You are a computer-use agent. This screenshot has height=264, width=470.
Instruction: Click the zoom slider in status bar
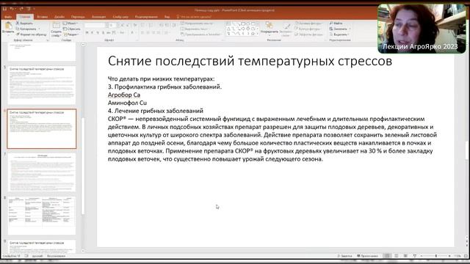(435, 256)
